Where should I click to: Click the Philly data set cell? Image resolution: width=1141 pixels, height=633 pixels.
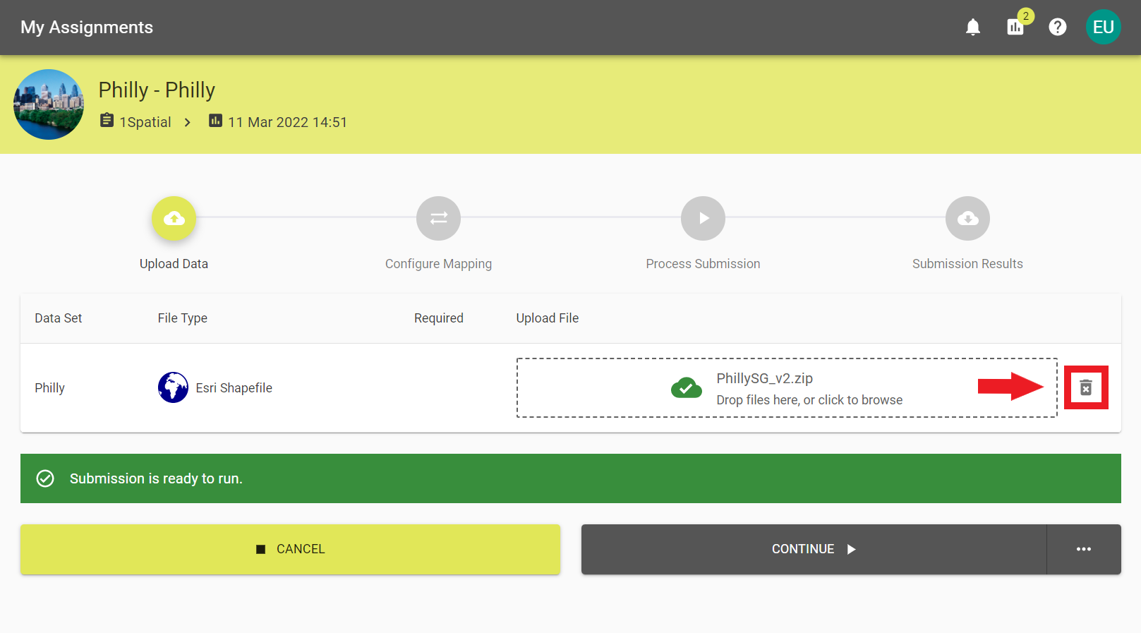[x=49, y=388]
